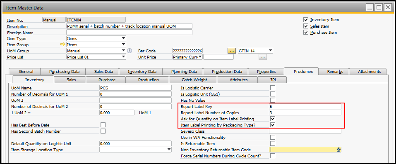Viewport: 396px width, 164px height.
Task: Click the Item No. field showing ITEM04
Action: coord(96,20)
